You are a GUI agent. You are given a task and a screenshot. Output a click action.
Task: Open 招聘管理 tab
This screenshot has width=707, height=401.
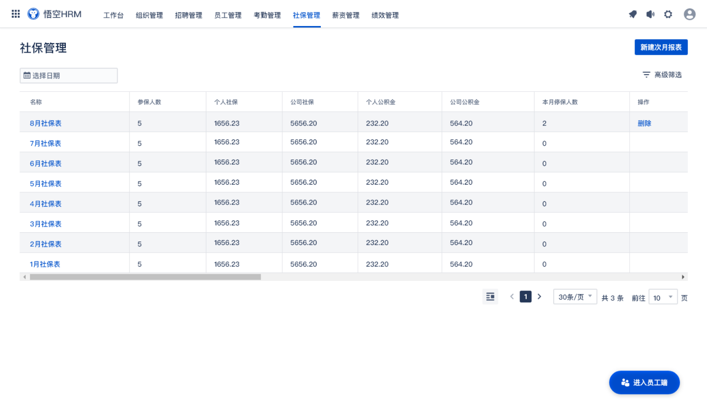(x=189, y=15)
